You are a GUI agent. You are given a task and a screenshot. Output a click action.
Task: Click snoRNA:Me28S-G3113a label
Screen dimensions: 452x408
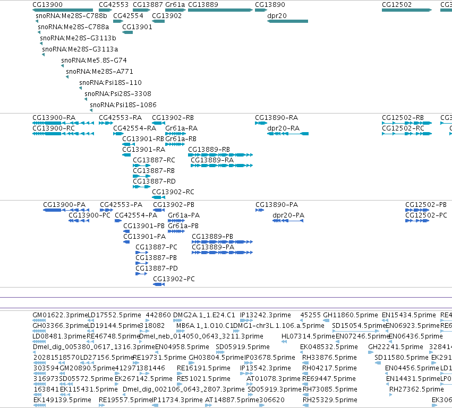click(x=80, y=49)
